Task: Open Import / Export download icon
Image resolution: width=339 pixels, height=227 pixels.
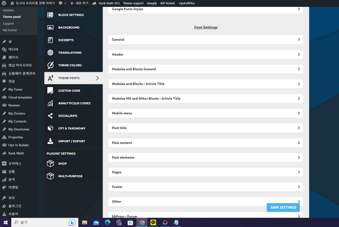Action: [50, 141]
